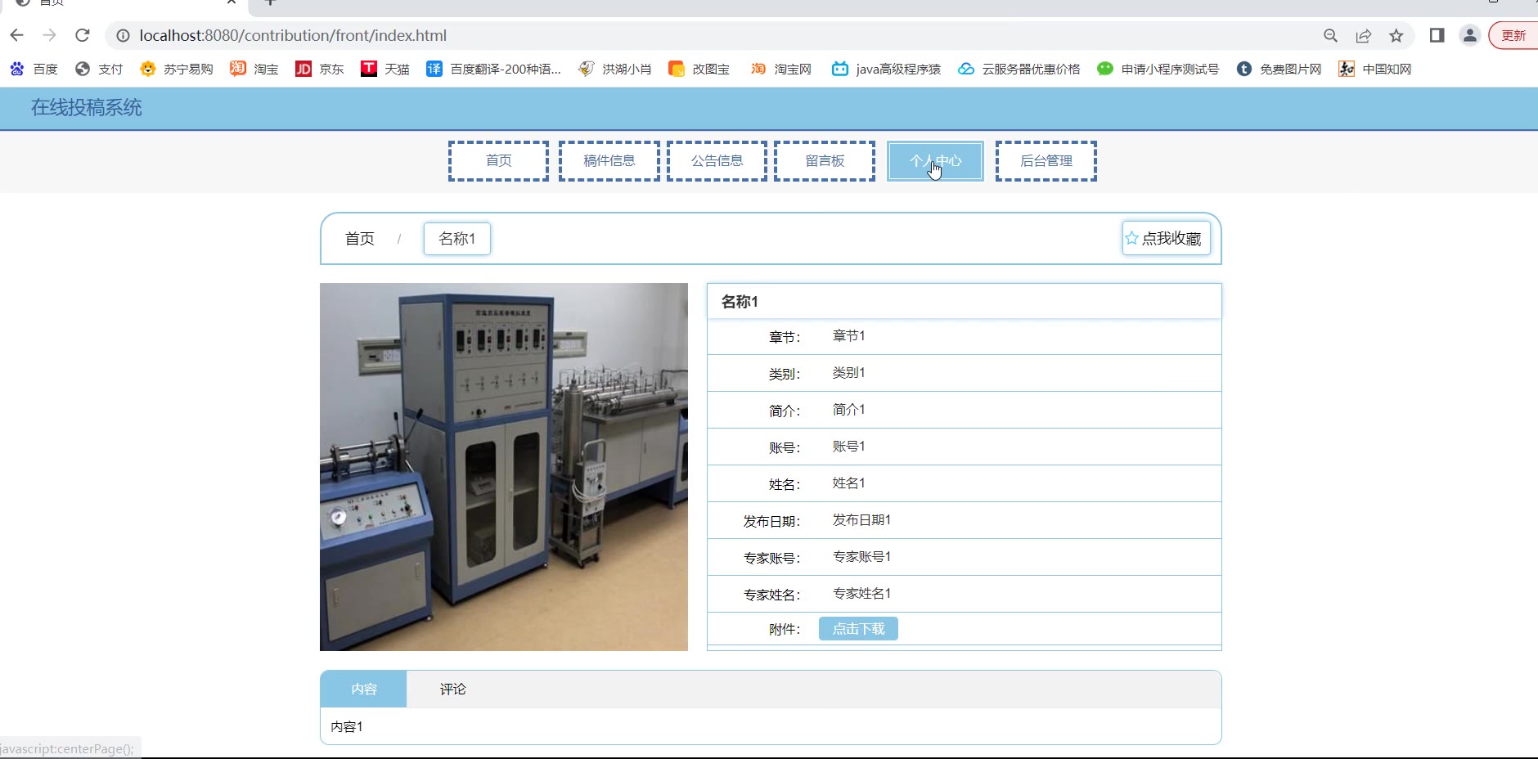The height and width of the screenshot is (759, 1538).
Task: Open the 改图宝 bookmark
Action: (699, 70)
